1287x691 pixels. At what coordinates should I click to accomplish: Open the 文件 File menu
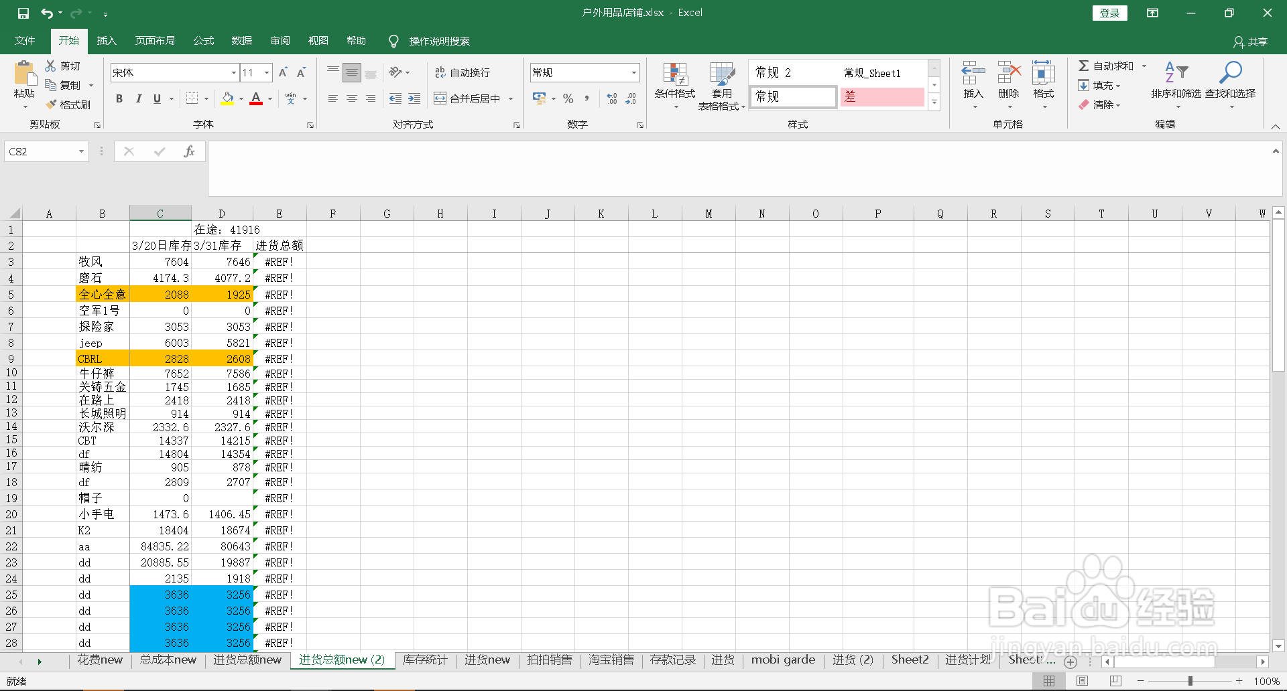[25, 41]
